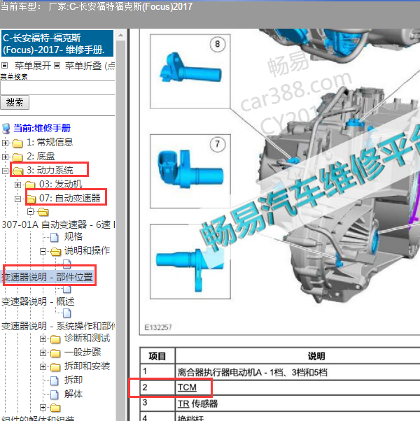This screenshot has height=421, width=420.
Task: Click the E132257 figure label
Action: pyautogui.click(x=158, y=327)
